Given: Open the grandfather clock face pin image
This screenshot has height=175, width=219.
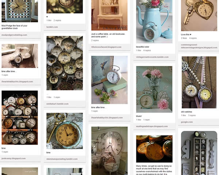Looking at the screenshot, I should 20,11.
